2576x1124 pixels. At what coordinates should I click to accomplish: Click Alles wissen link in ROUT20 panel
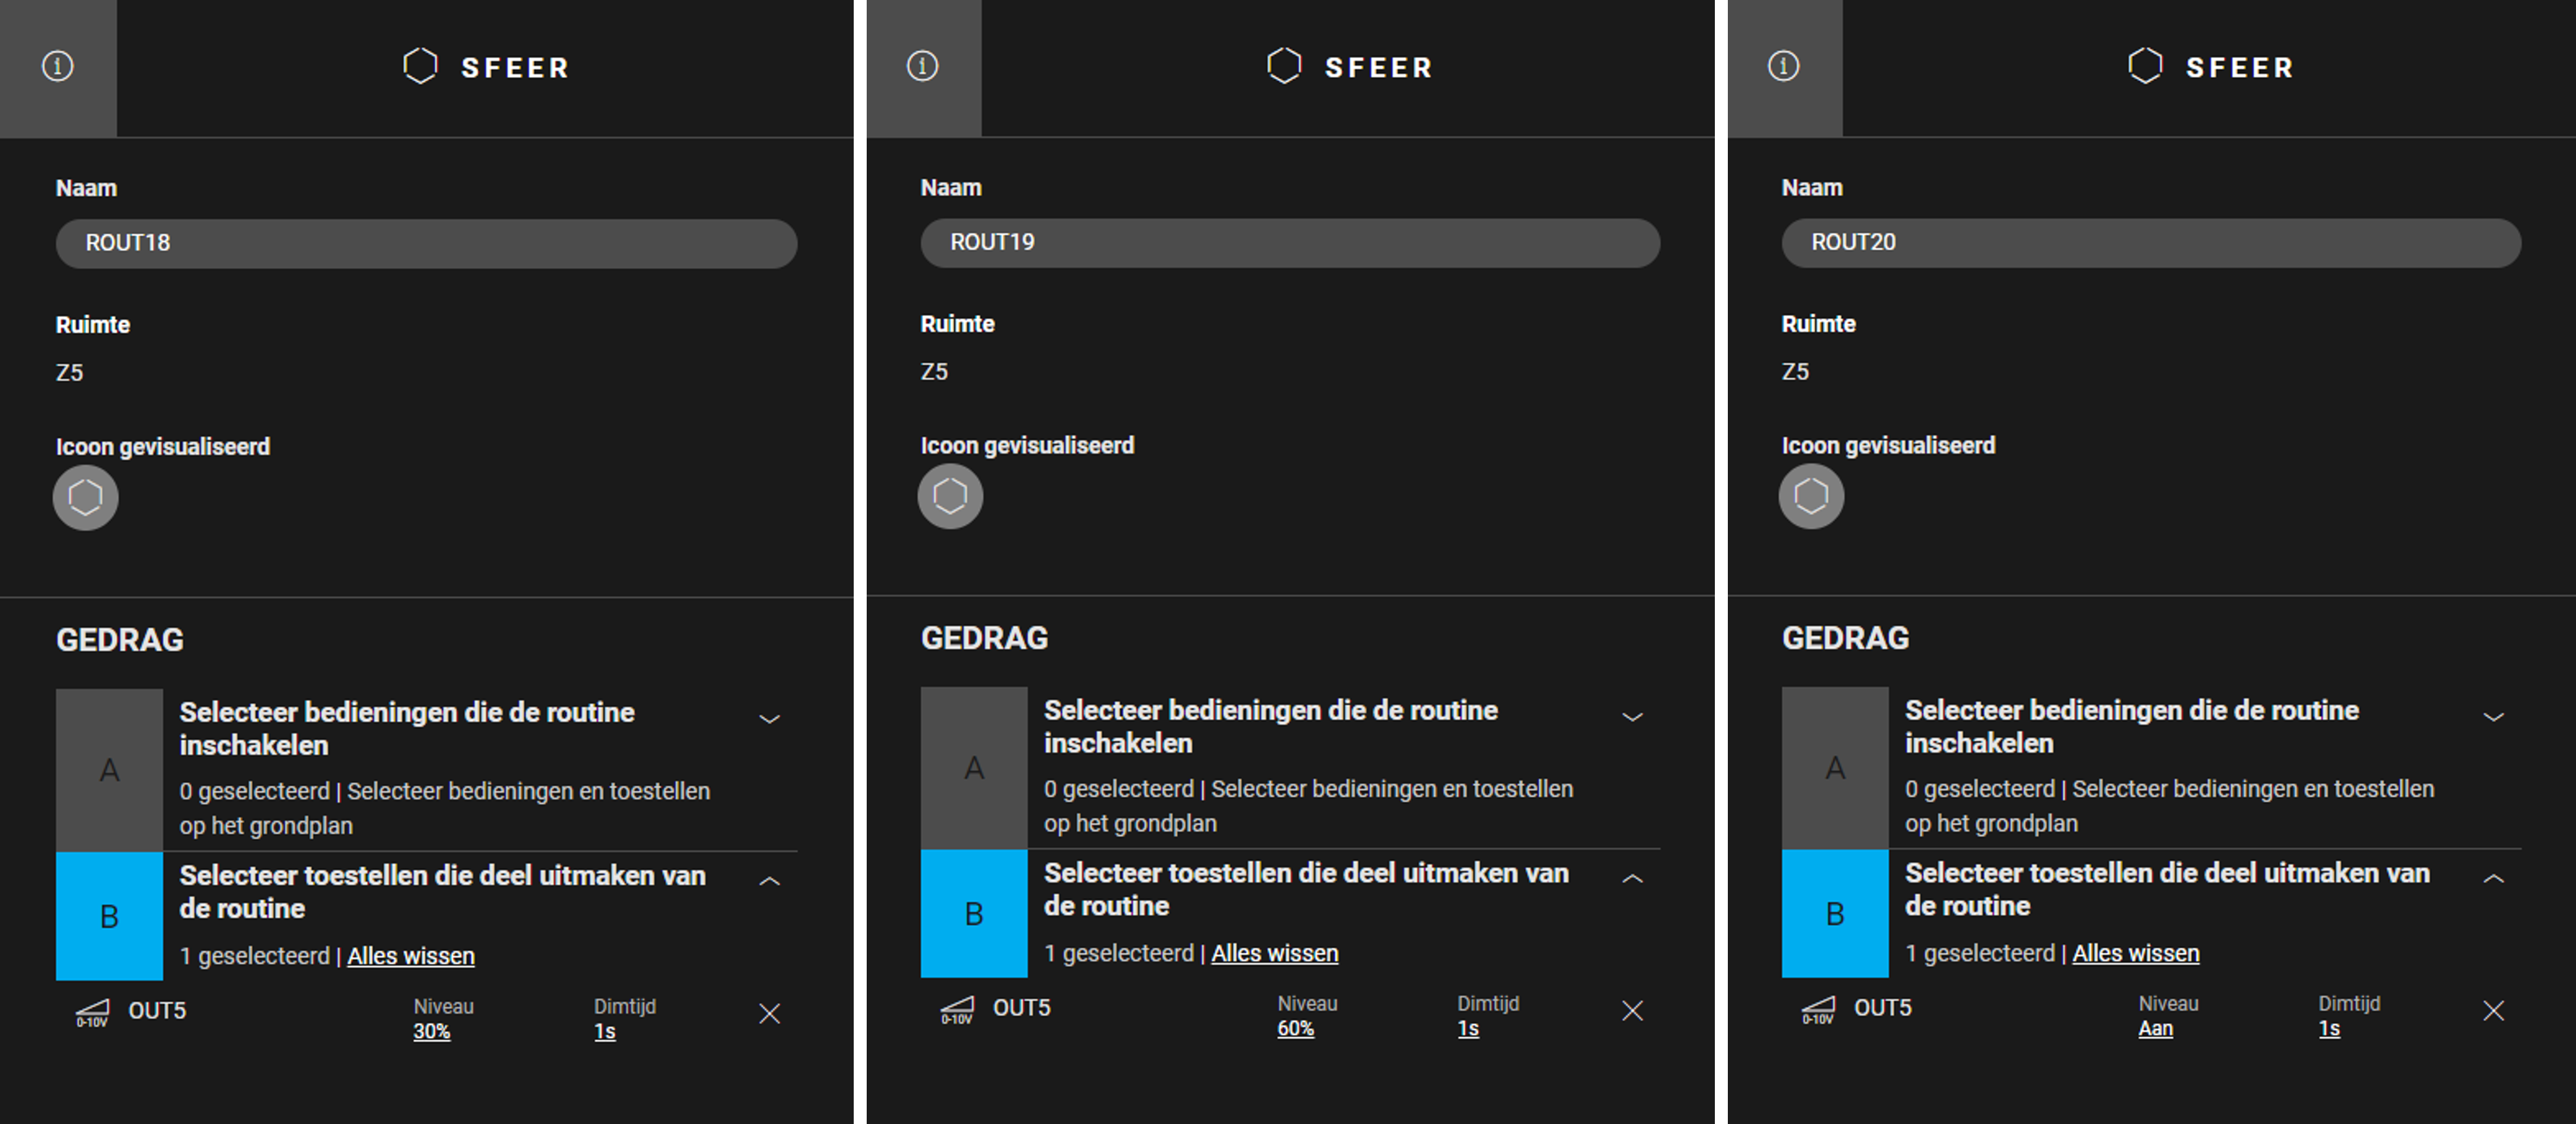(x=2136, y=953)
